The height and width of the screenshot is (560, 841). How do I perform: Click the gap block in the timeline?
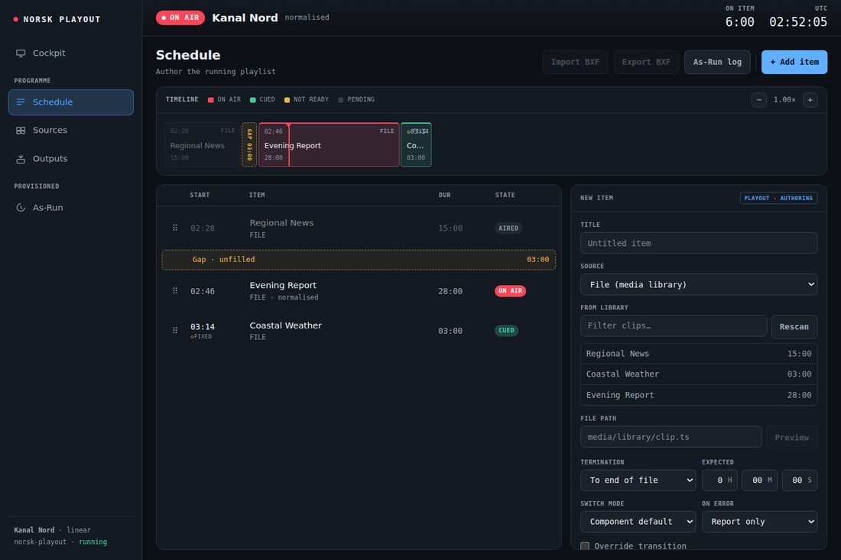pyautogui.click(x=249, y=144)
